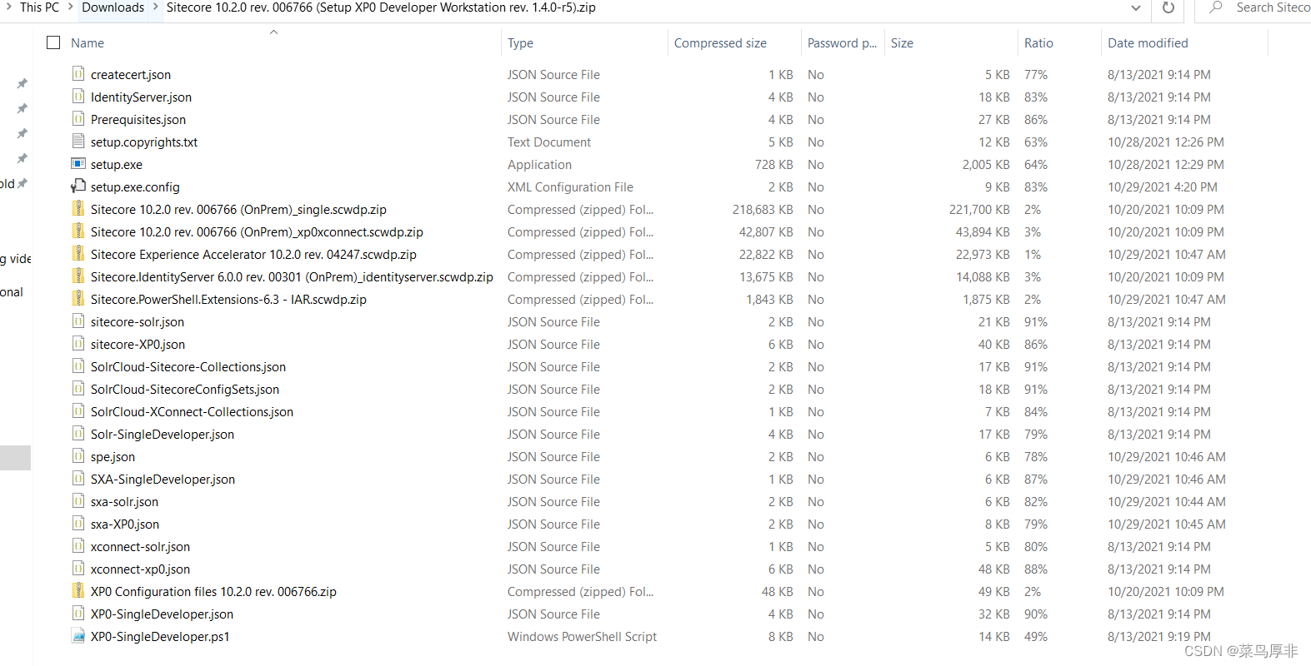Select the setup.exe file name

117,164
